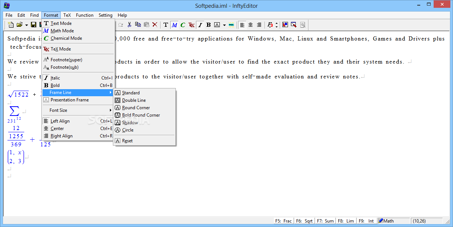The width and height of the screenshot is (453, 227).
Task: Expand the Font Size submenu
Action: [x=78, y=110]
